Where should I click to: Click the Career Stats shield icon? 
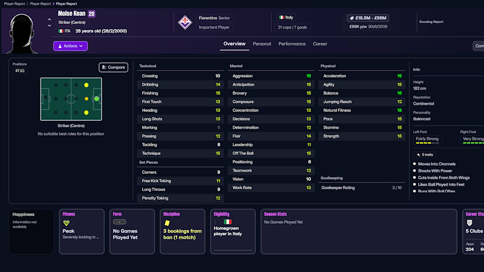point(470,223)
